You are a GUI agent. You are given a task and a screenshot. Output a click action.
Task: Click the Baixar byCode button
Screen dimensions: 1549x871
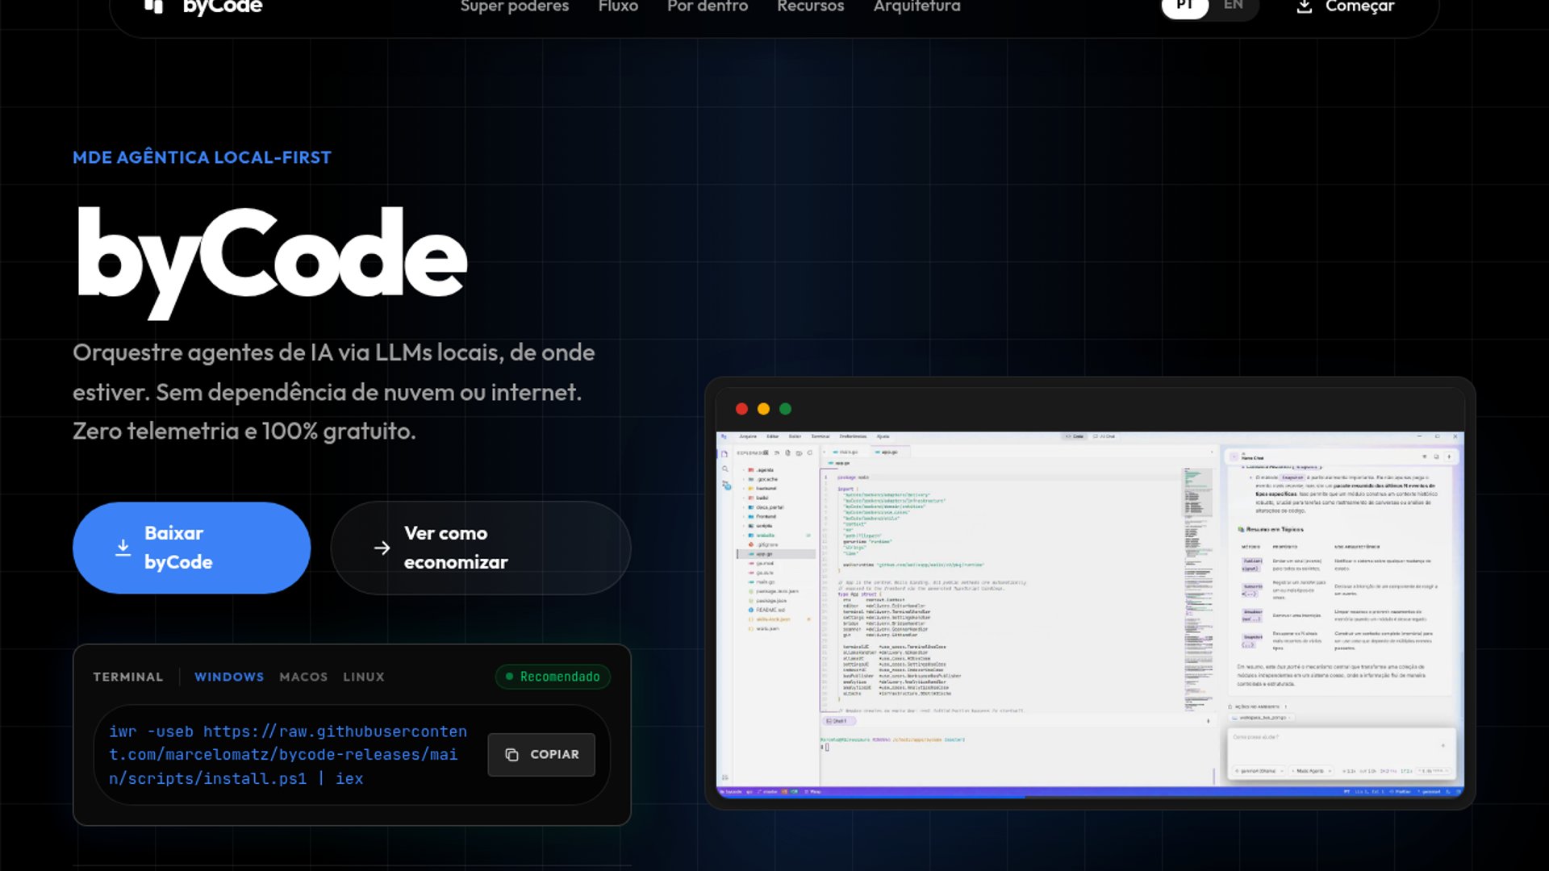coord(191,548)
